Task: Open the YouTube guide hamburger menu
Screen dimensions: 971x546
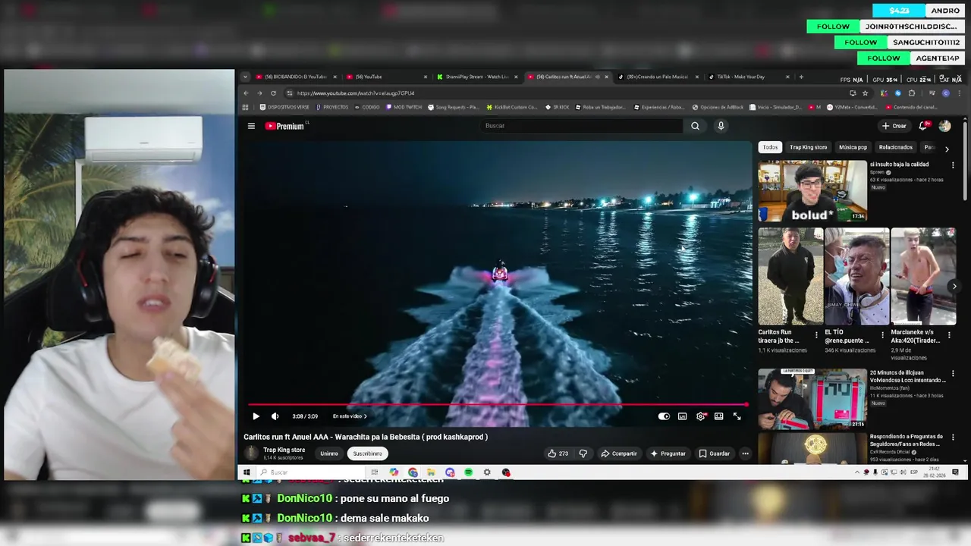Action: (251, 126)
